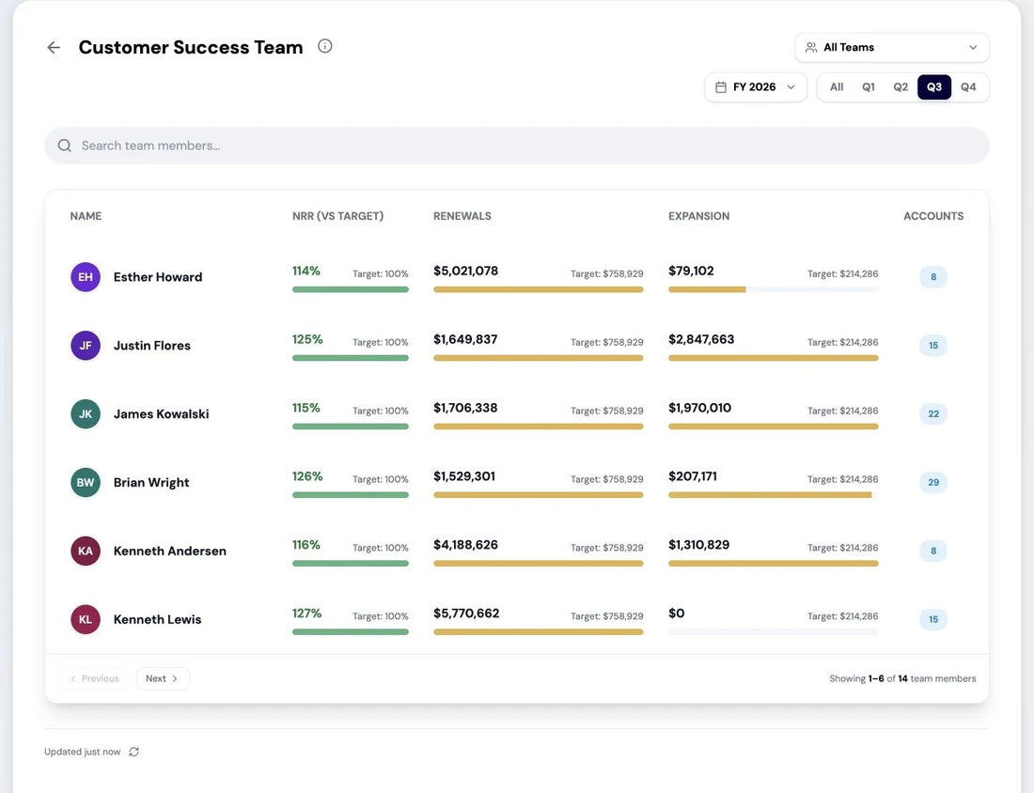Click the Showing 1–6 of 14 text

tap(902, 678)
